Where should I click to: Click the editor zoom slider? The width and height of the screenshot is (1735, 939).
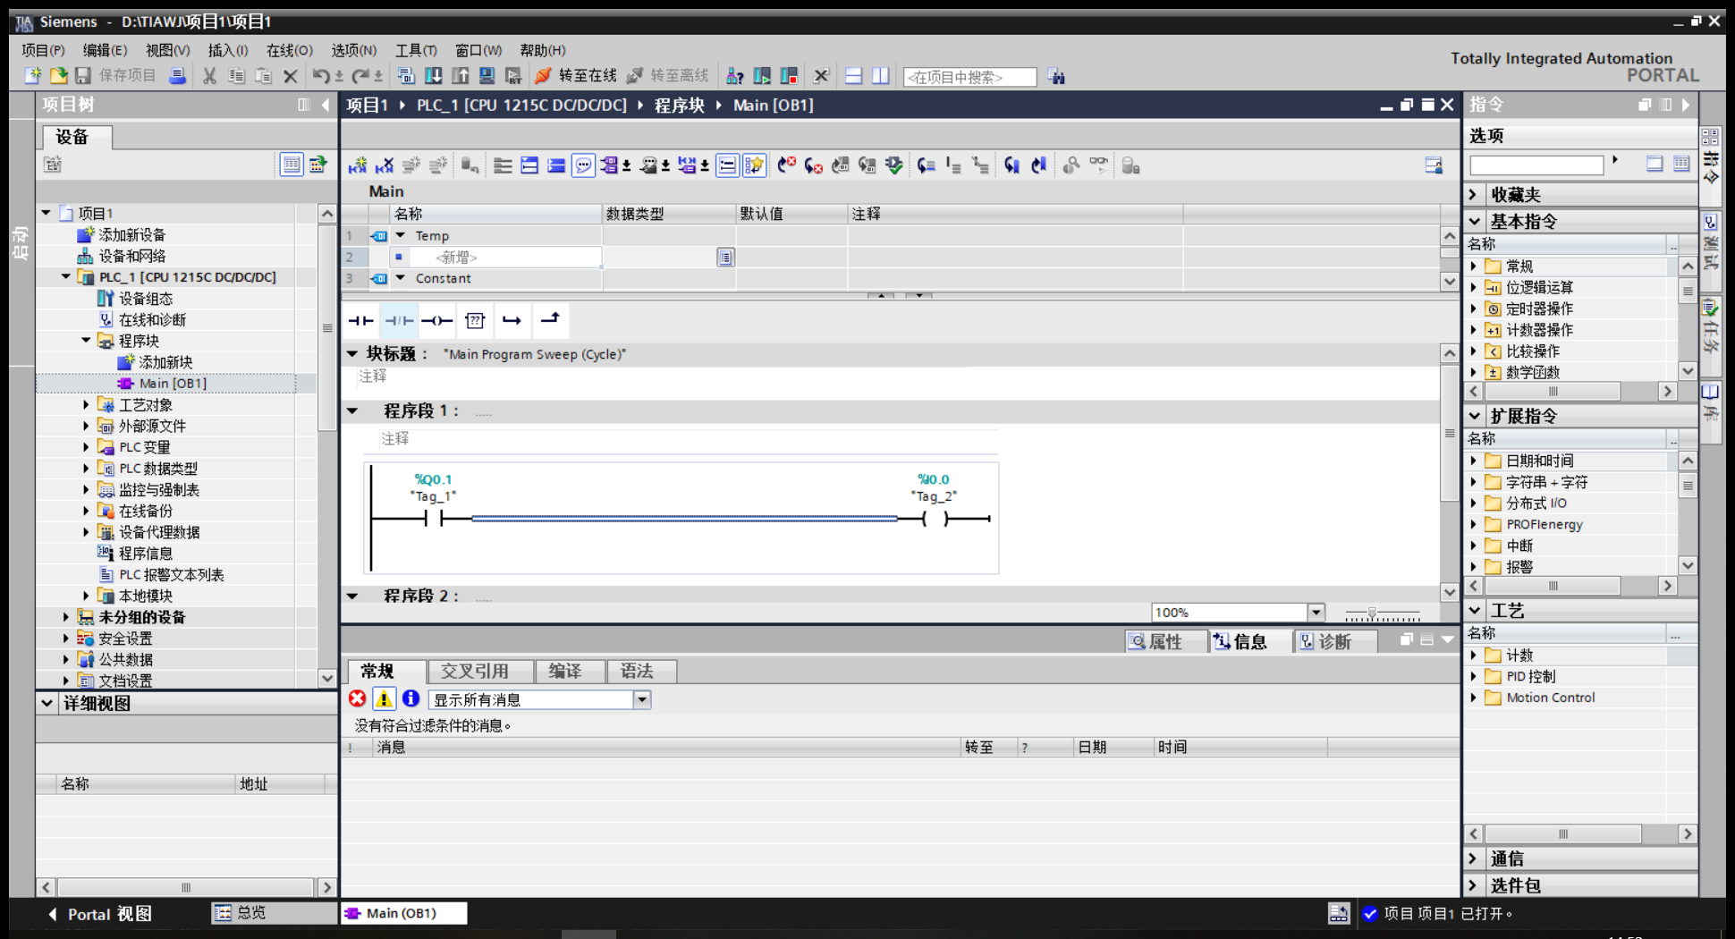tap(1373, 613)
